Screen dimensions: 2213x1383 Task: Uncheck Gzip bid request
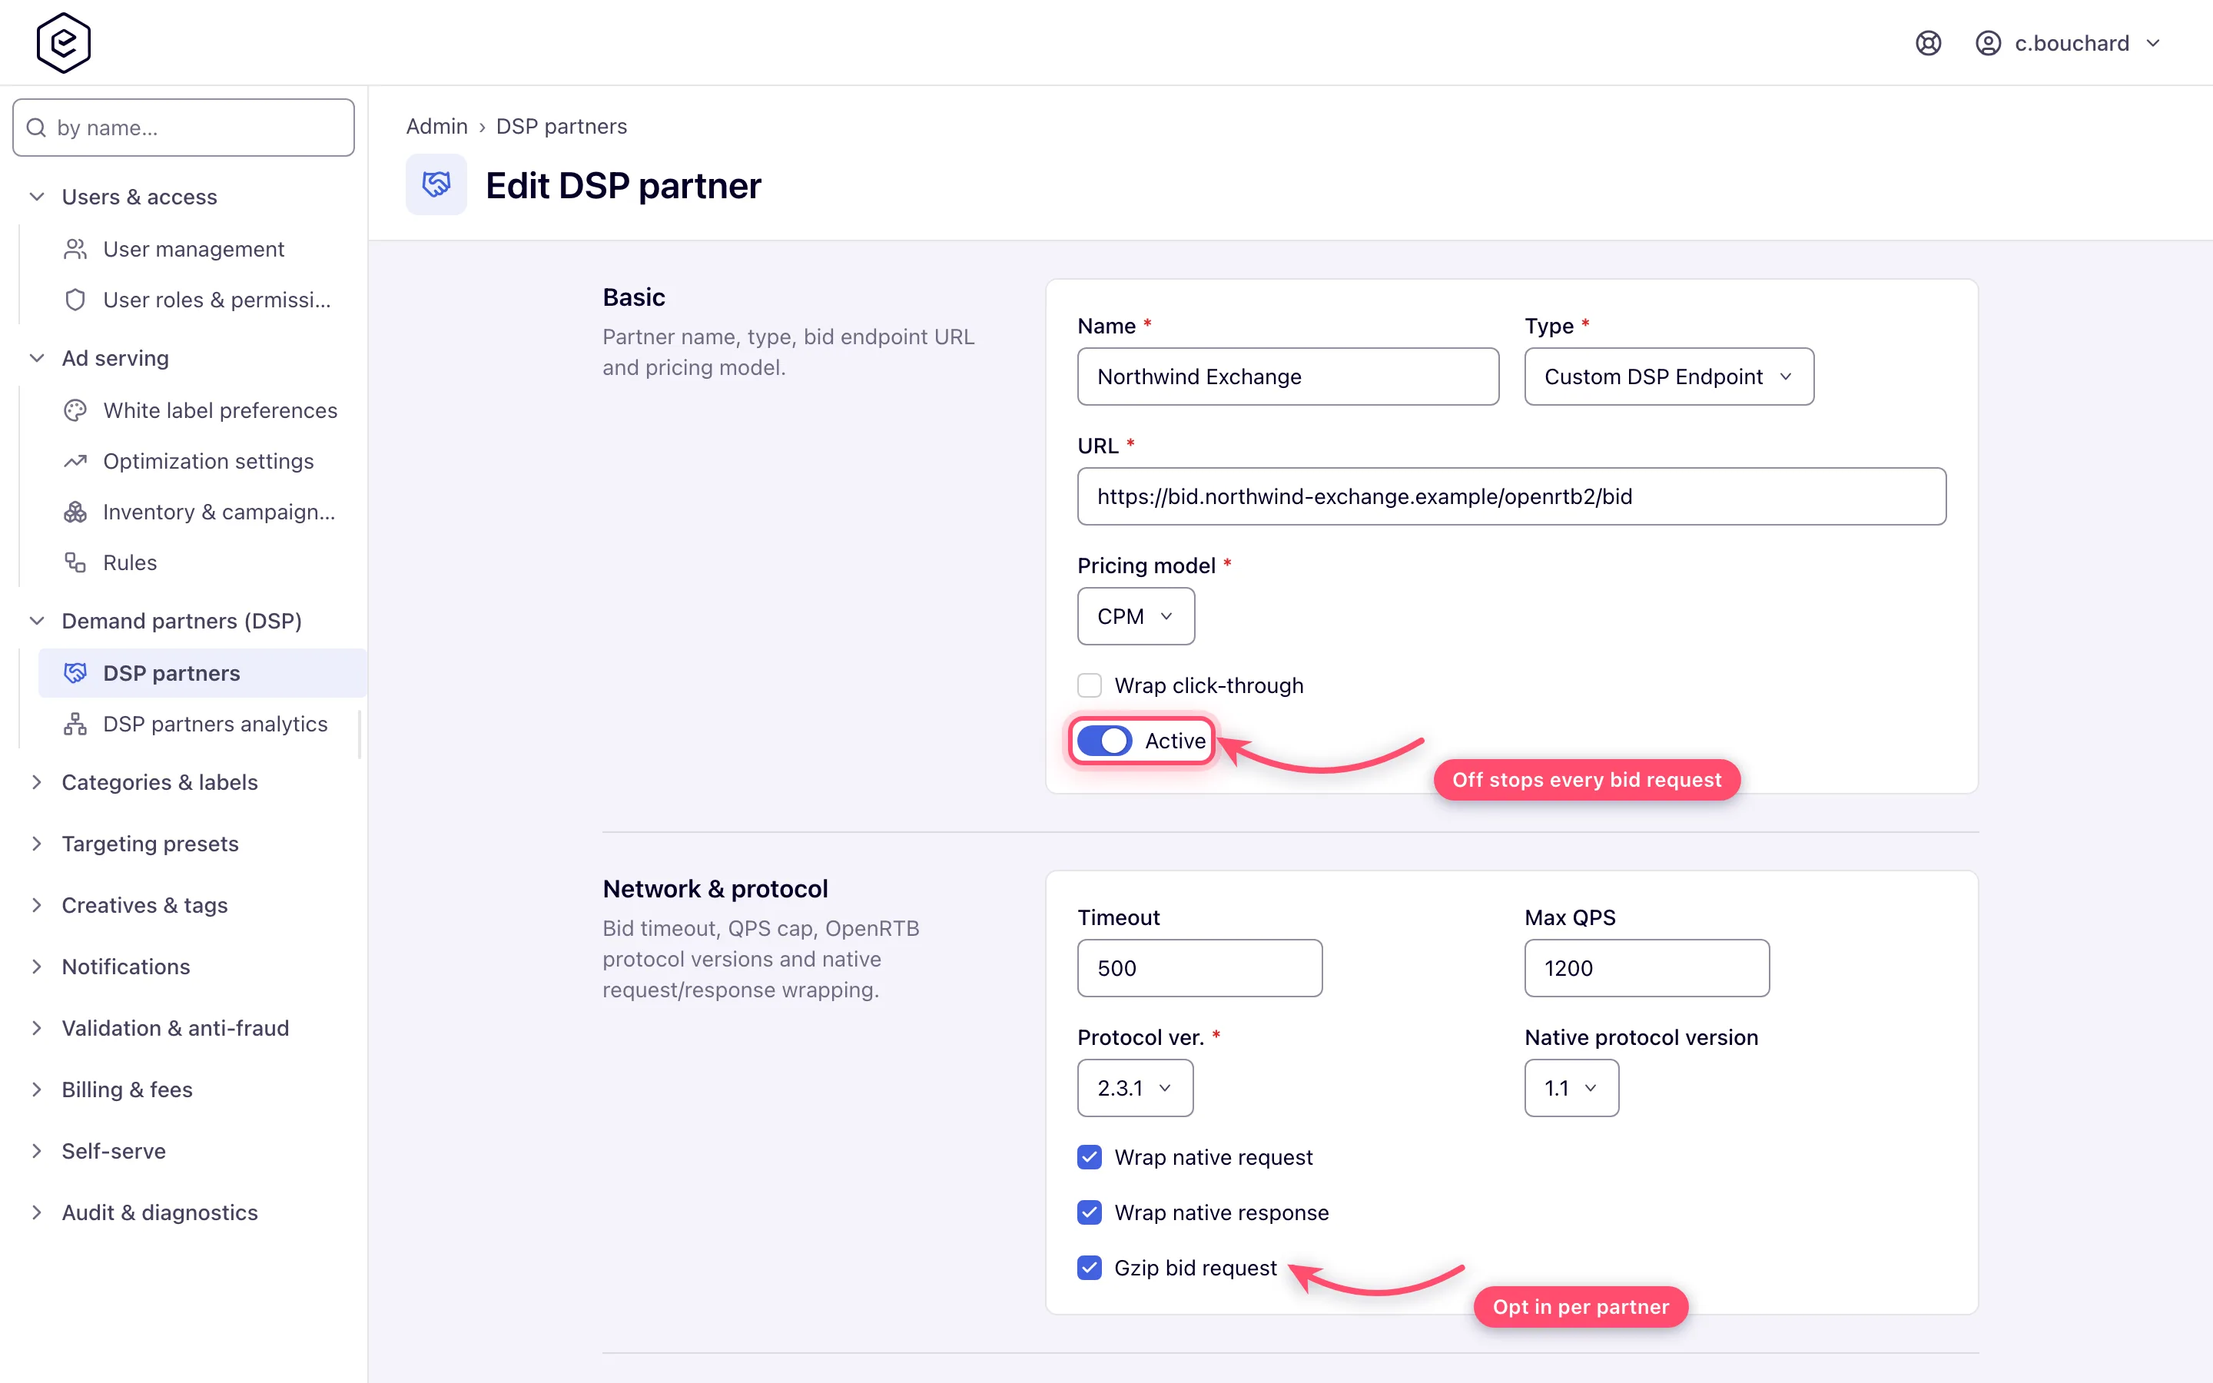(x=1089, y=1268)
